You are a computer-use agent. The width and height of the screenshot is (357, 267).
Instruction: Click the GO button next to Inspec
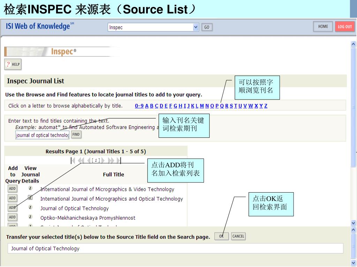[207, 27]
